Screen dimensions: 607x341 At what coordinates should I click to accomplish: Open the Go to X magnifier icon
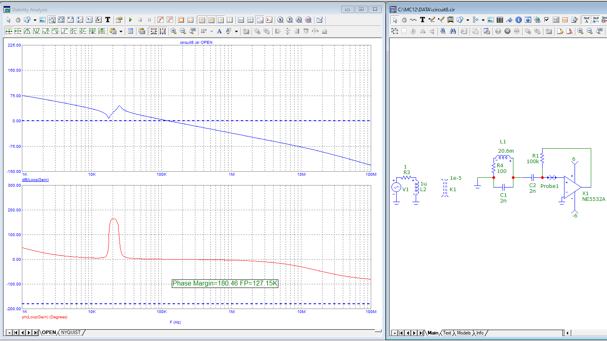[280, 19]
